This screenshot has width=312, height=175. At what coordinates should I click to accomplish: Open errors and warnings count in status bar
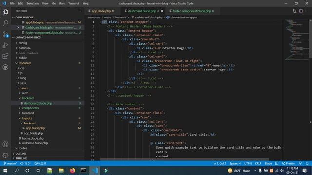click(x=40, y=163)
